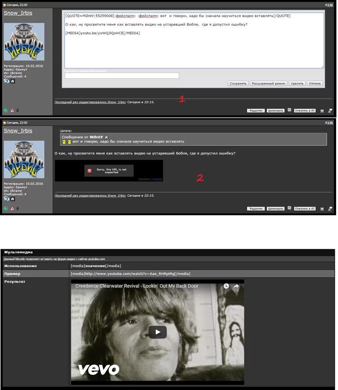
Task: Open the camera album icon in the quoted post
Action: [x=7, y=199]
